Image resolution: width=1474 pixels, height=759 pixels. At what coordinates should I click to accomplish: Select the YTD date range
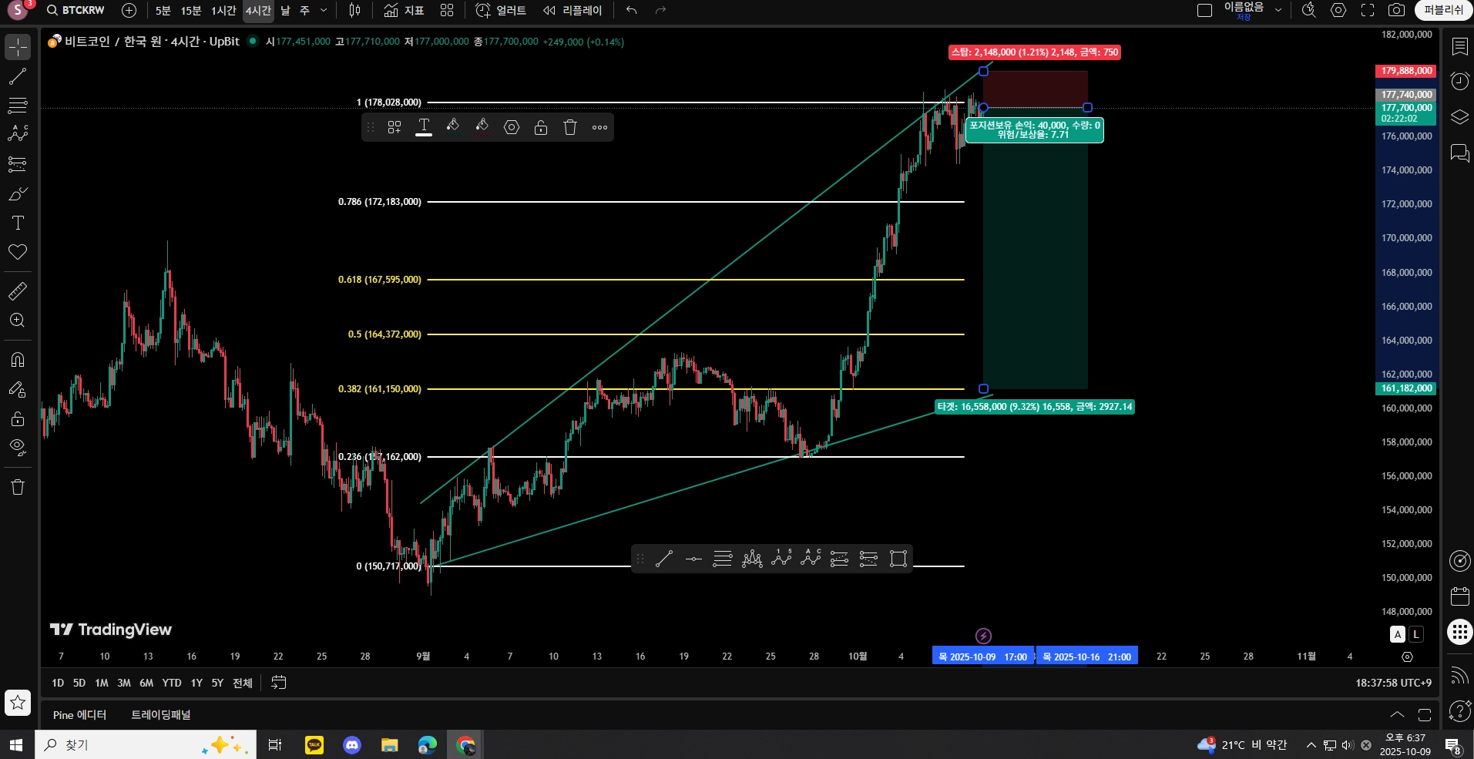point(172,683)
